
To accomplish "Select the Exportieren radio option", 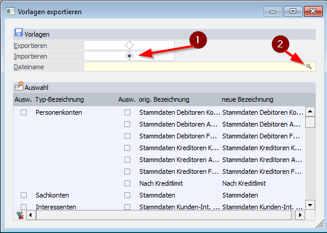I will (x=129, y=45).
